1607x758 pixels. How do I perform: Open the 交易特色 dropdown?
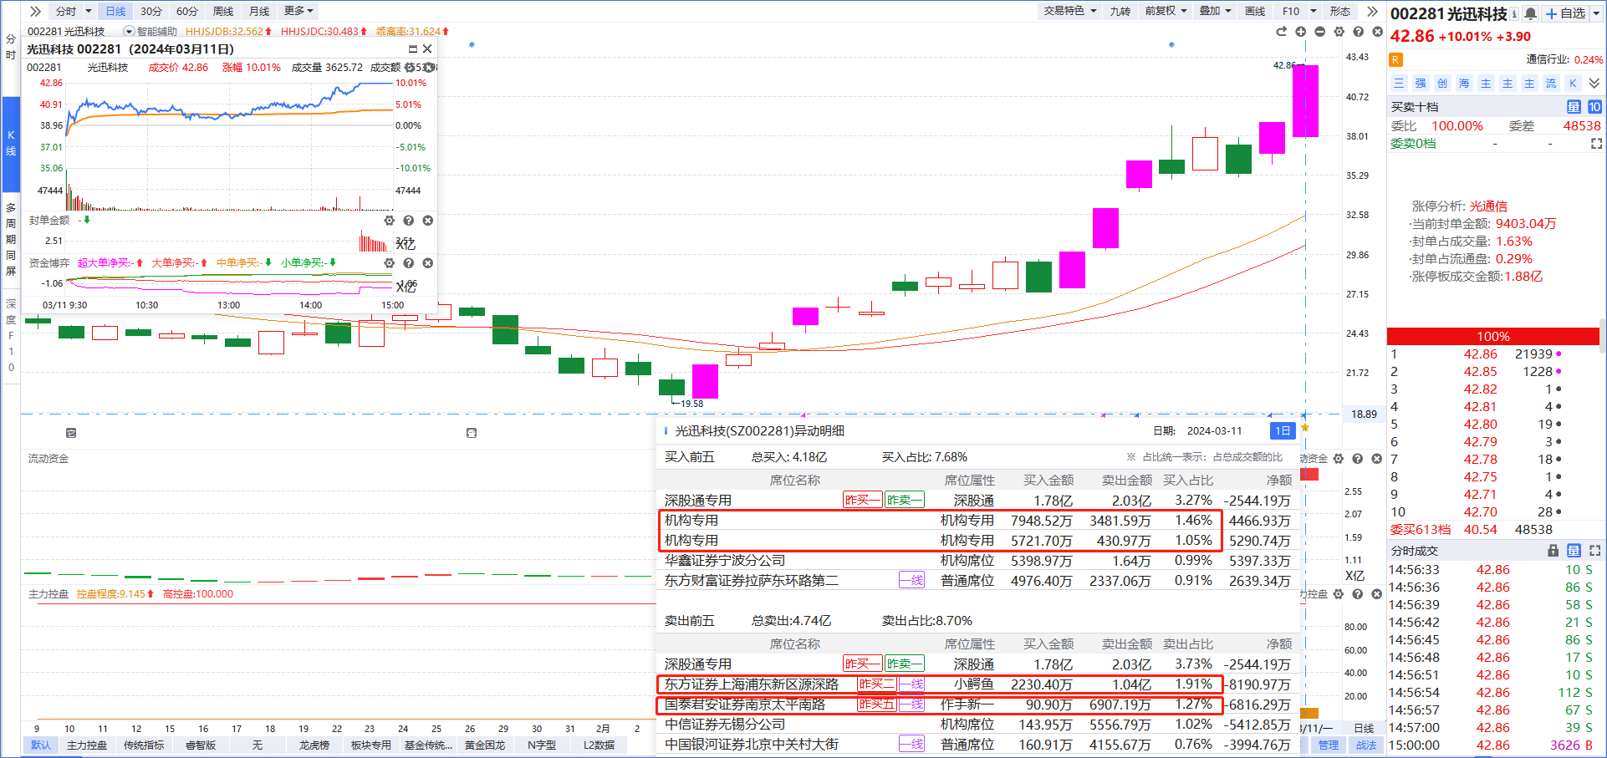click(1069, 11)
